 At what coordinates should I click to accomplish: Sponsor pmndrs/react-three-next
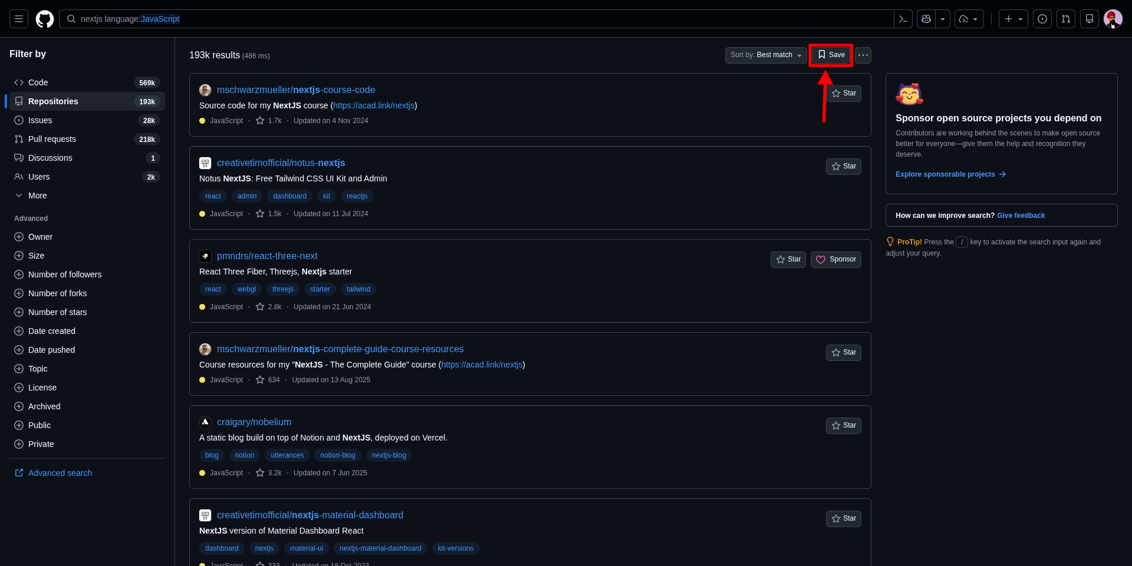click(836, 260)
